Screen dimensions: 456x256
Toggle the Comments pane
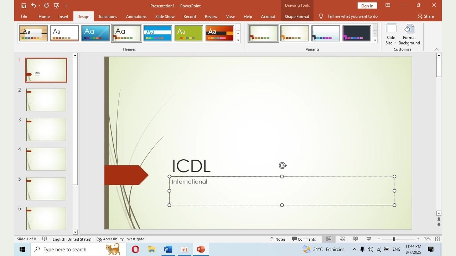(304, 239)
